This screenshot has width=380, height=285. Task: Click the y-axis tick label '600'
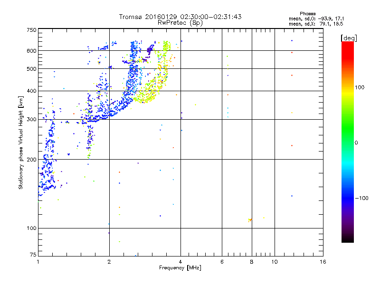tap(31, 51)
